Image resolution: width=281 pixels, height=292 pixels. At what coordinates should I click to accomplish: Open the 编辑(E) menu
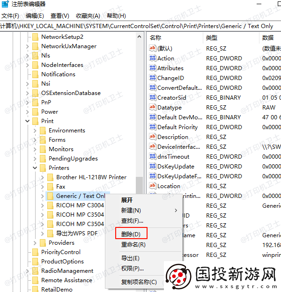pyautogui.click(x=35, y=16)
